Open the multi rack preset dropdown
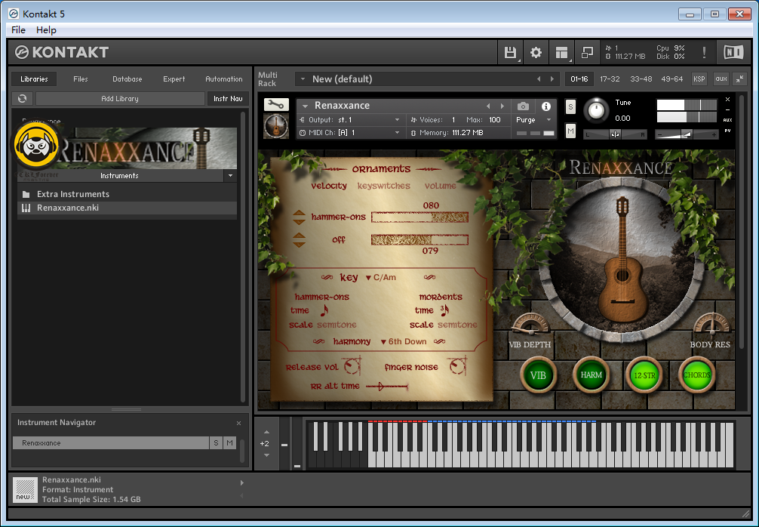The width and height of the screenshot is (759, 527). pos(303,79)
